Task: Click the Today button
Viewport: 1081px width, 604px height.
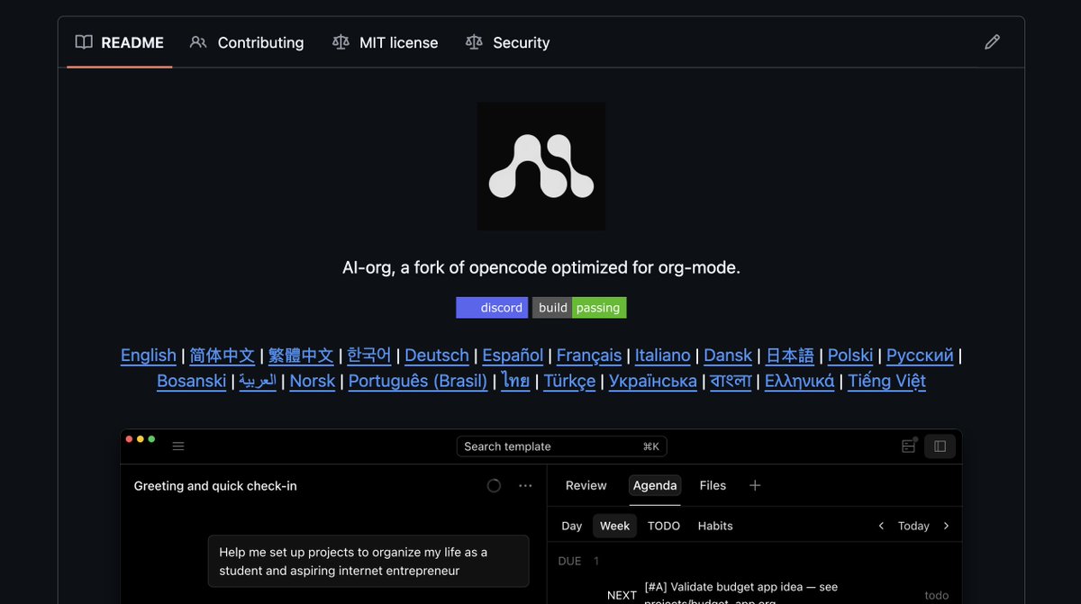Action: pyautogui.click(x=913, y=526)
